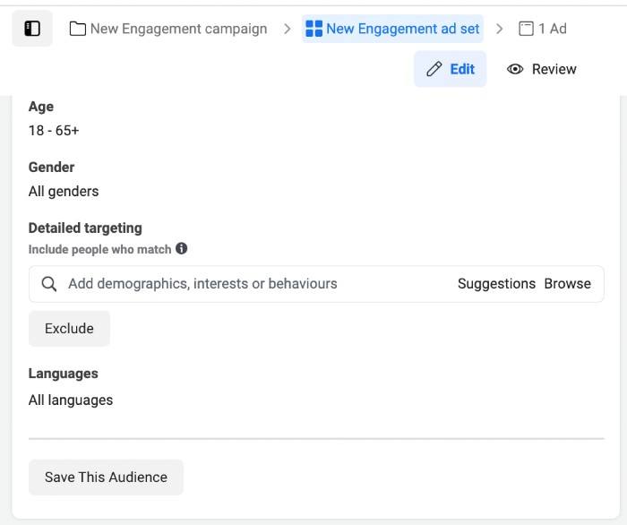This screenshot has height=525, width=627.
Task: Click the ad page icon beside 1 Ad
Action: pyautogui.click(x=527, y=29)
